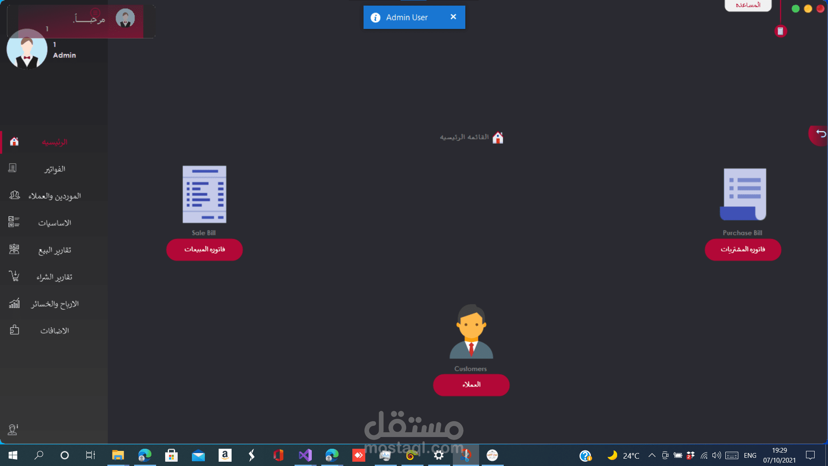
Task: Open Visual Studio from the taskbar
Action: click(305, 455)
